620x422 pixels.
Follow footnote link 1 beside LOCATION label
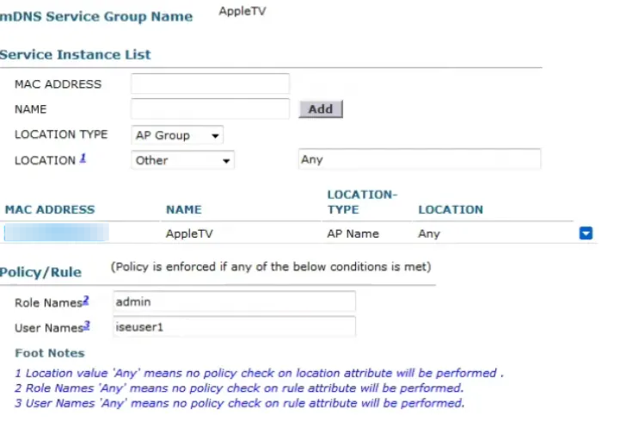83,158
